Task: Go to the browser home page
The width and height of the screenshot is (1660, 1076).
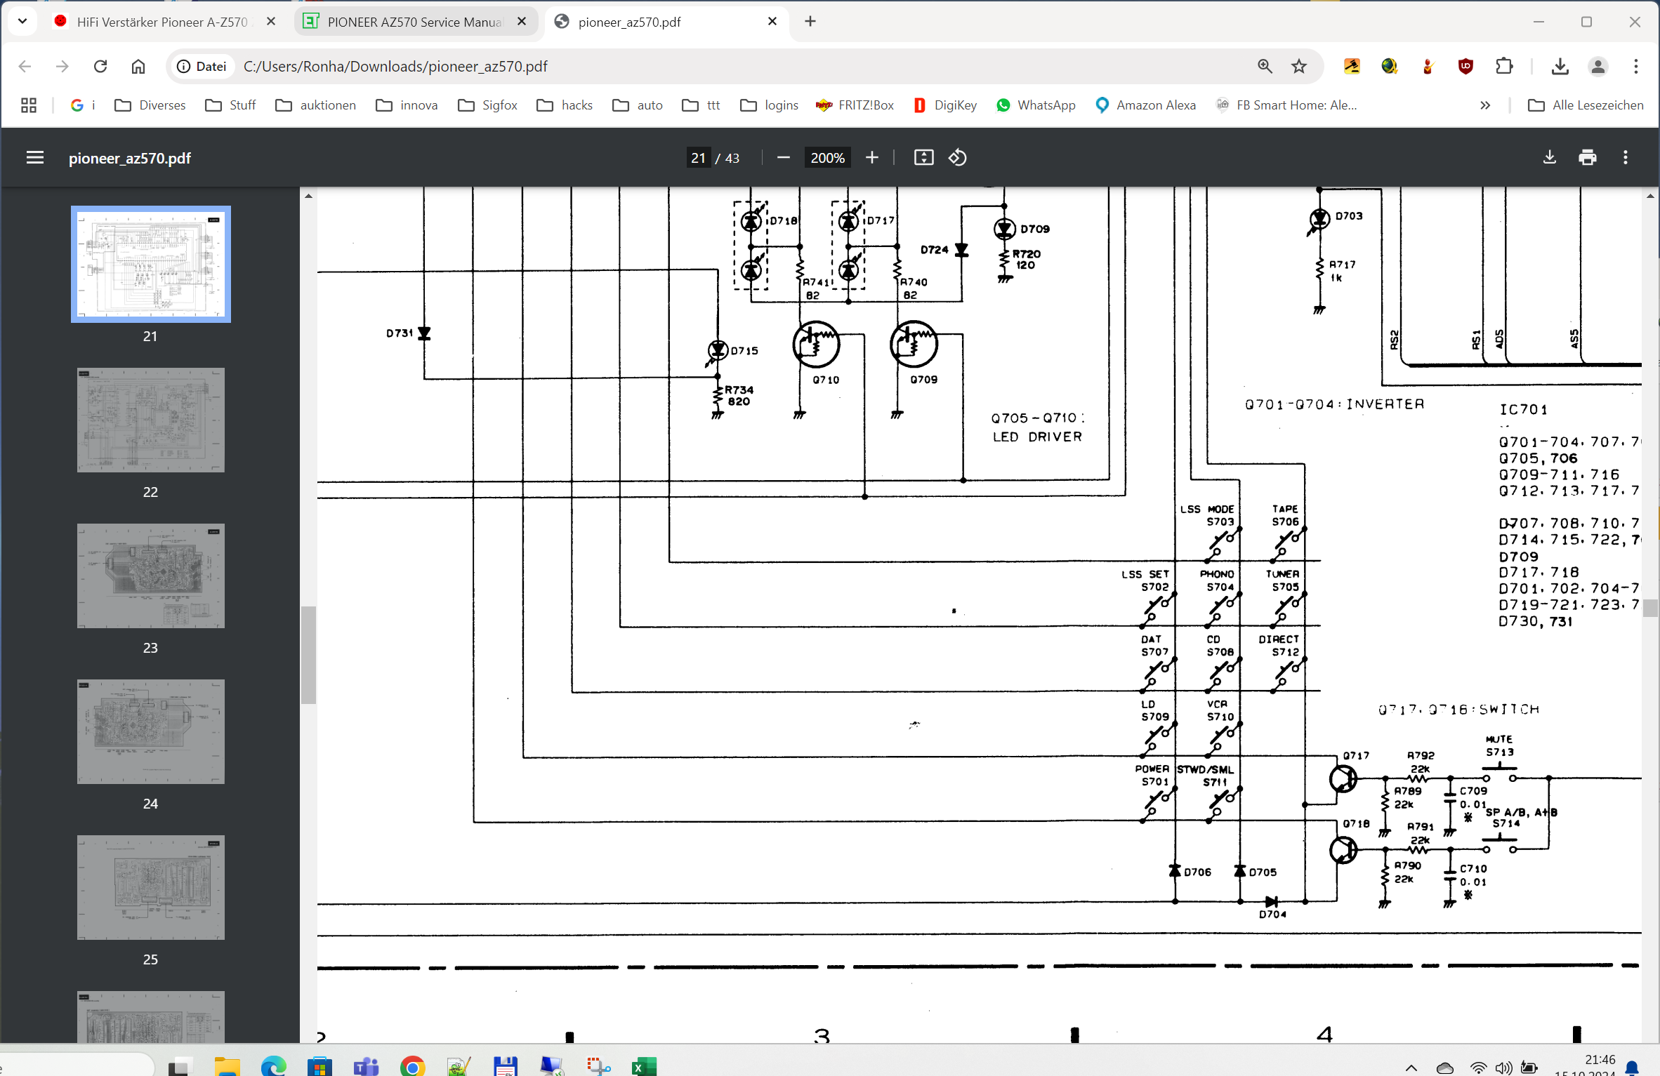Action: coord(138,66)
